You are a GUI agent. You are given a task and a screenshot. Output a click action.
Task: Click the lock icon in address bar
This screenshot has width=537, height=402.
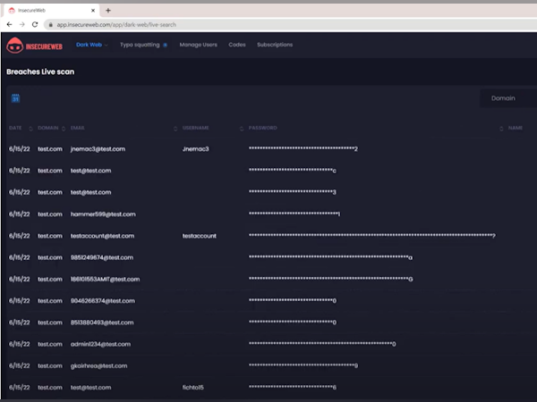tap(51, 25)
